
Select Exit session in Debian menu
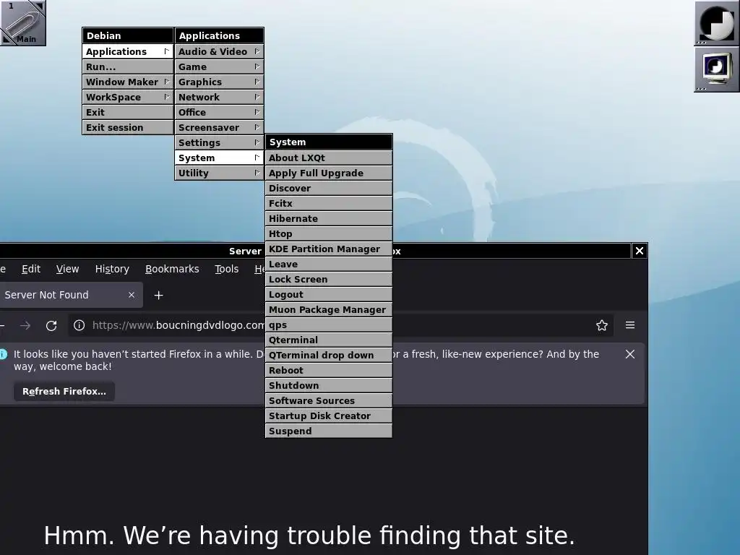tap(127, 127)
